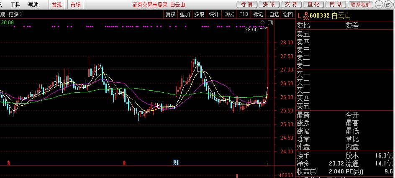Click the 委比 label
The height and width of the screenshot is (178, 395).
303,25
